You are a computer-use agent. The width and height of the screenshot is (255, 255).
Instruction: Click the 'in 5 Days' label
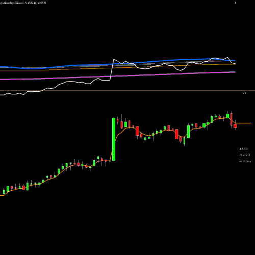[x=245, y=161]
